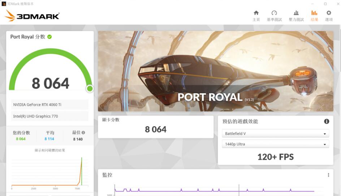Click the Port Royal hero banner image
The height and width of the screenshot is (196, 341).
coord(216,71)
